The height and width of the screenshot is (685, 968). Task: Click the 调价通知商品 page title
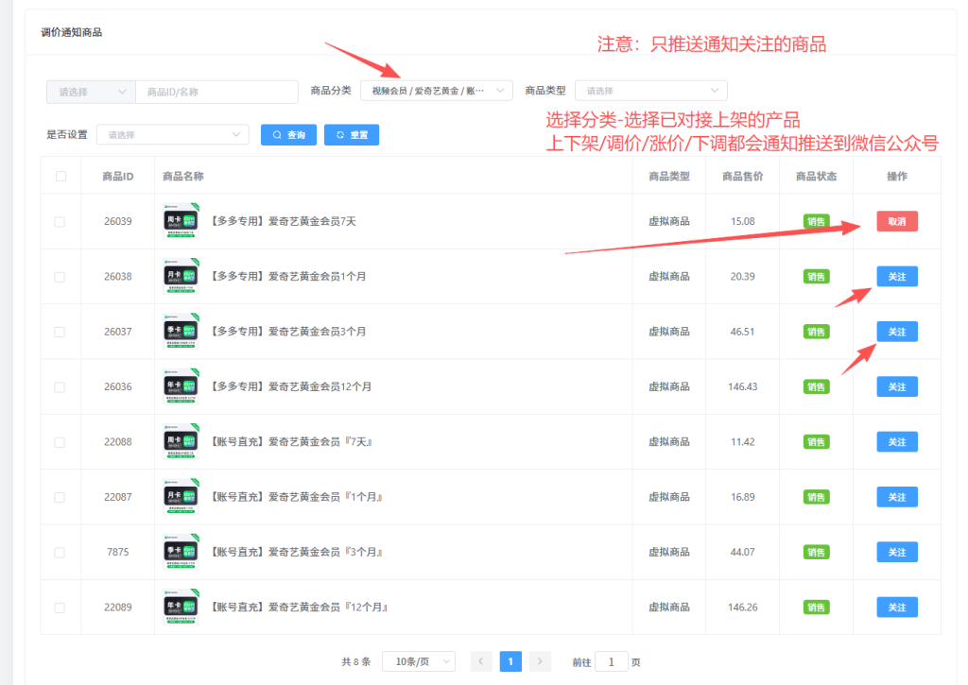[72, 32]
